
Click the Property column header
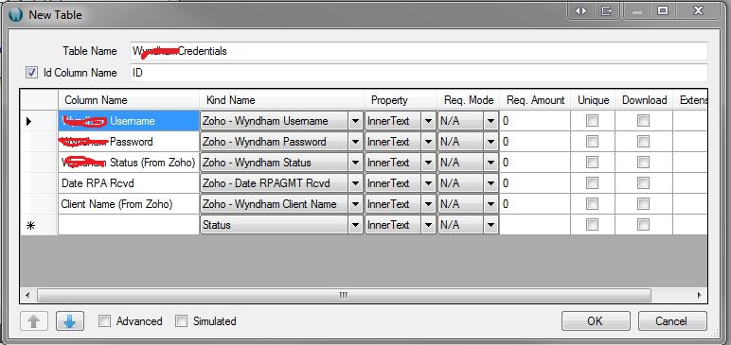point(401,100)
